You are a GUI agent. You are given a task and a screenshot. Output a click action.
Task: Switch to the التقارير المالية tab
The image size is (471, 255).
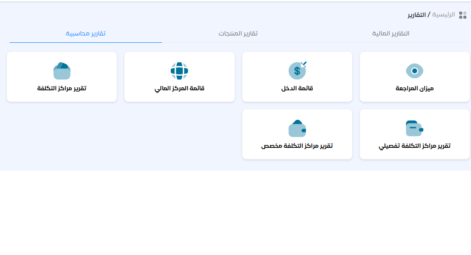[x=391, y=34]
